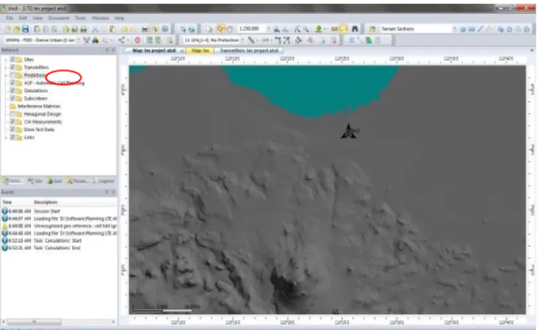Click the yellow comment tip icon
The image size is (537, 330).
coord(343,29)
